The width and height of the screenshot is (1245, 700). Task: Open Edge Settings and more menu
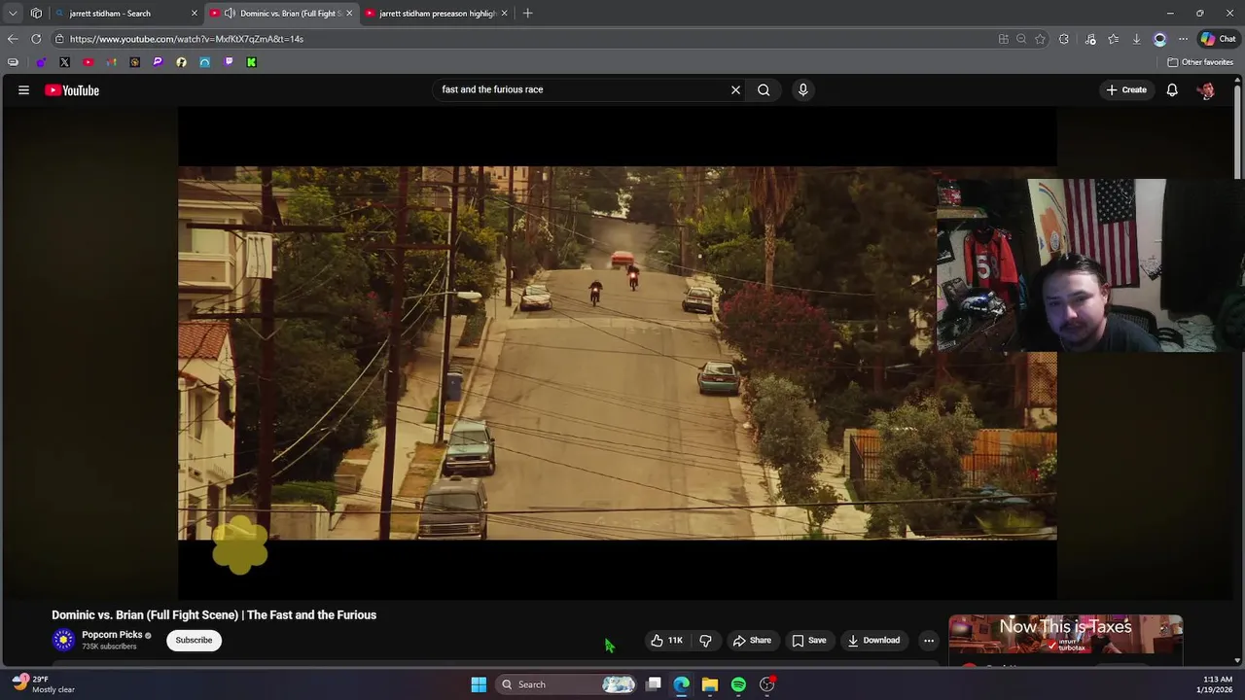[x=1183, y=39]
